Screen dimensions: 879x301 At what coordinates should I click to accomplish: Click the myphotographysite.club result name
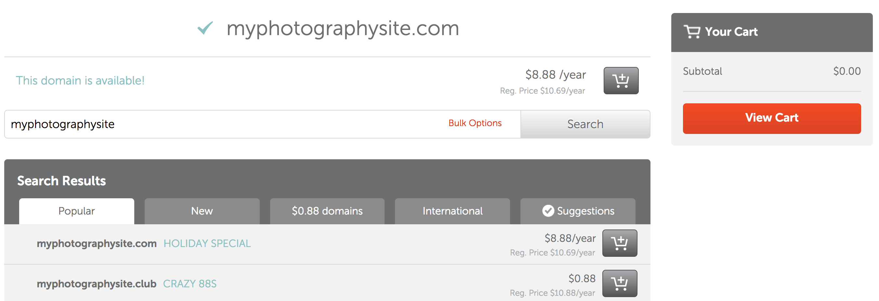point(96,284)
